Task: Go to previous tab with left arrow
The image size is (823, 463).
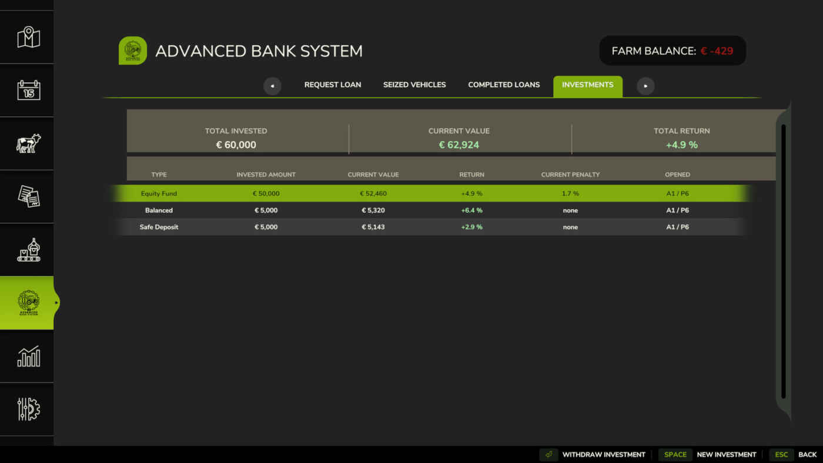Action: tap(272, 86)
